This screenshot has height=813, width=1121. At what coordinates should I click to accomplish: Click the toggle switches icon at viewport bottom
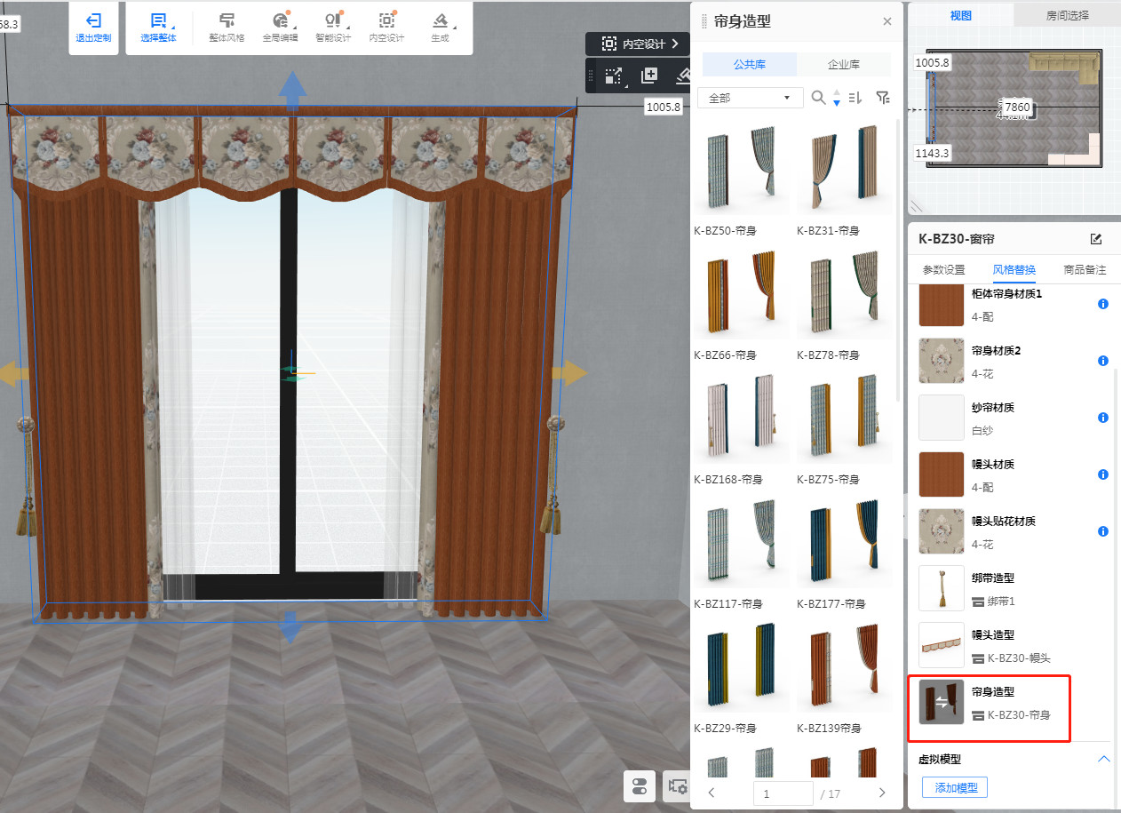[x=640, y=785]
